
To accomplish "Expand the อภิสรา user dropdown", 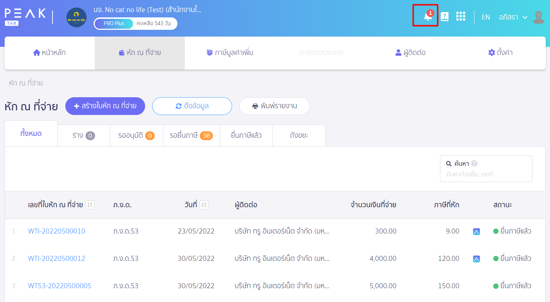I will pos(513,17).
